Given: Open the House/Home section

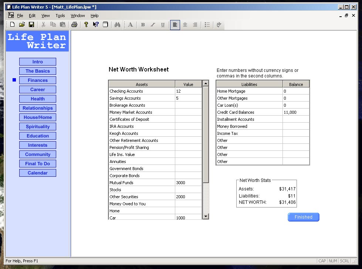Looking at the screenshot, I should pos(38,117).
